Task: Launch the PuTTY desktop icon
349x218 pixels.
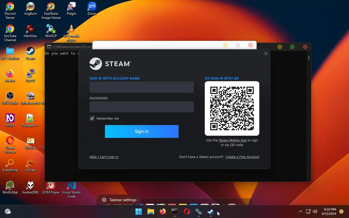Action: (30, 76)
